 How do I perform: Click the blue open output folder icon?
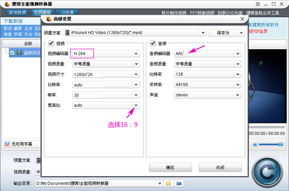179,183
